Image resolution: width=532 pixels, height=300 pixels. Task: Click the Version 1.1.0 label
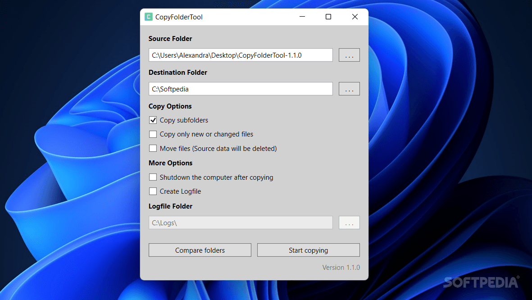pyautogui.click(x=341, y=268)
